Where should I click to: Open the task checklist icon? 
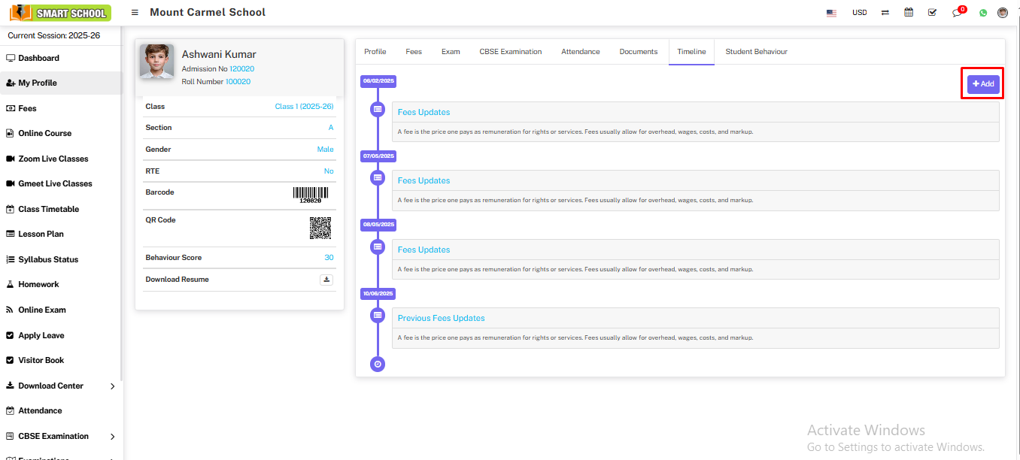tap(933, 13)
